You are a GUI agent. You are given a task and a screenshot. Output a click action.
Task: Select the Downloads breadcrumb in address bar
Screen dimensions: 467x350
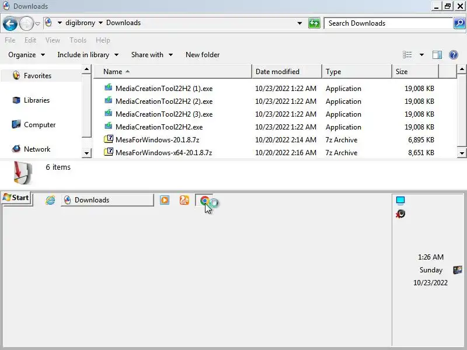click(x=123, y=23)
